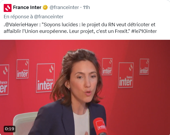Click the 0:19 video duration badge

point(10,129)
